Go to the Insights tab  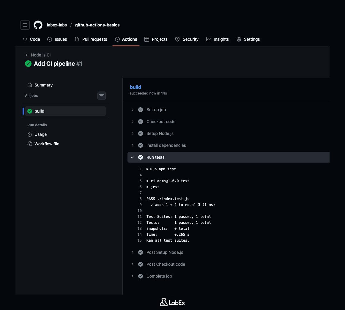point(218,39)
